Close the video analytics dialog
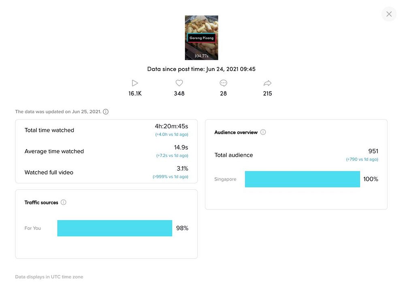 coord(389,14)
